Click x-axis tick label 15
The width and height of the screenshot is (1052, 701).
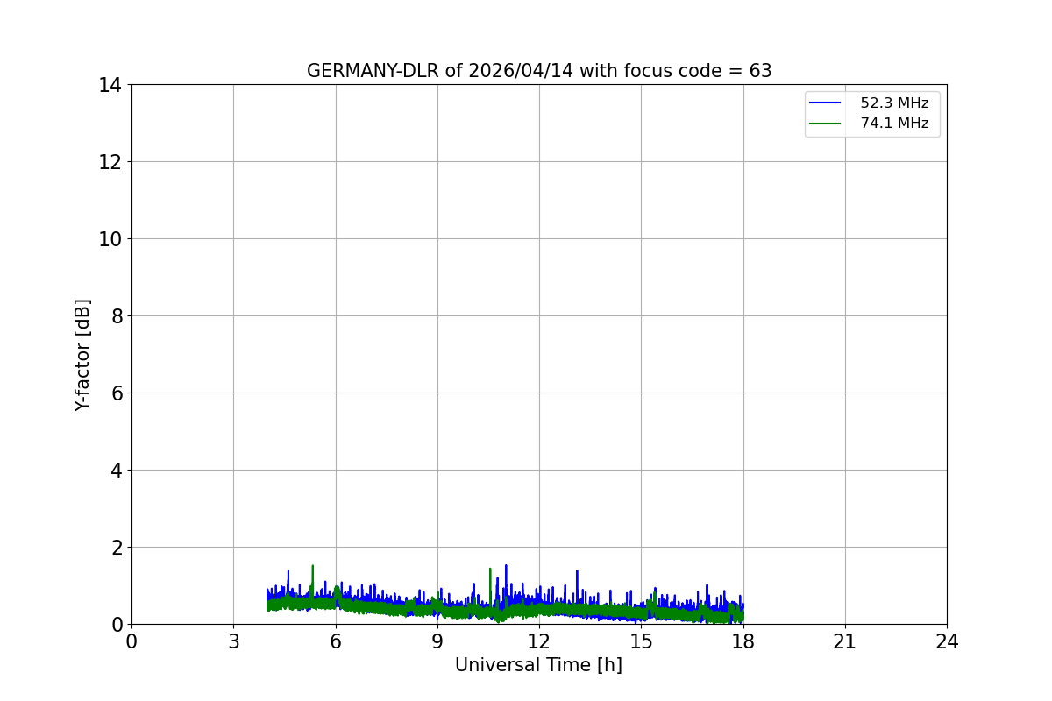641,641
